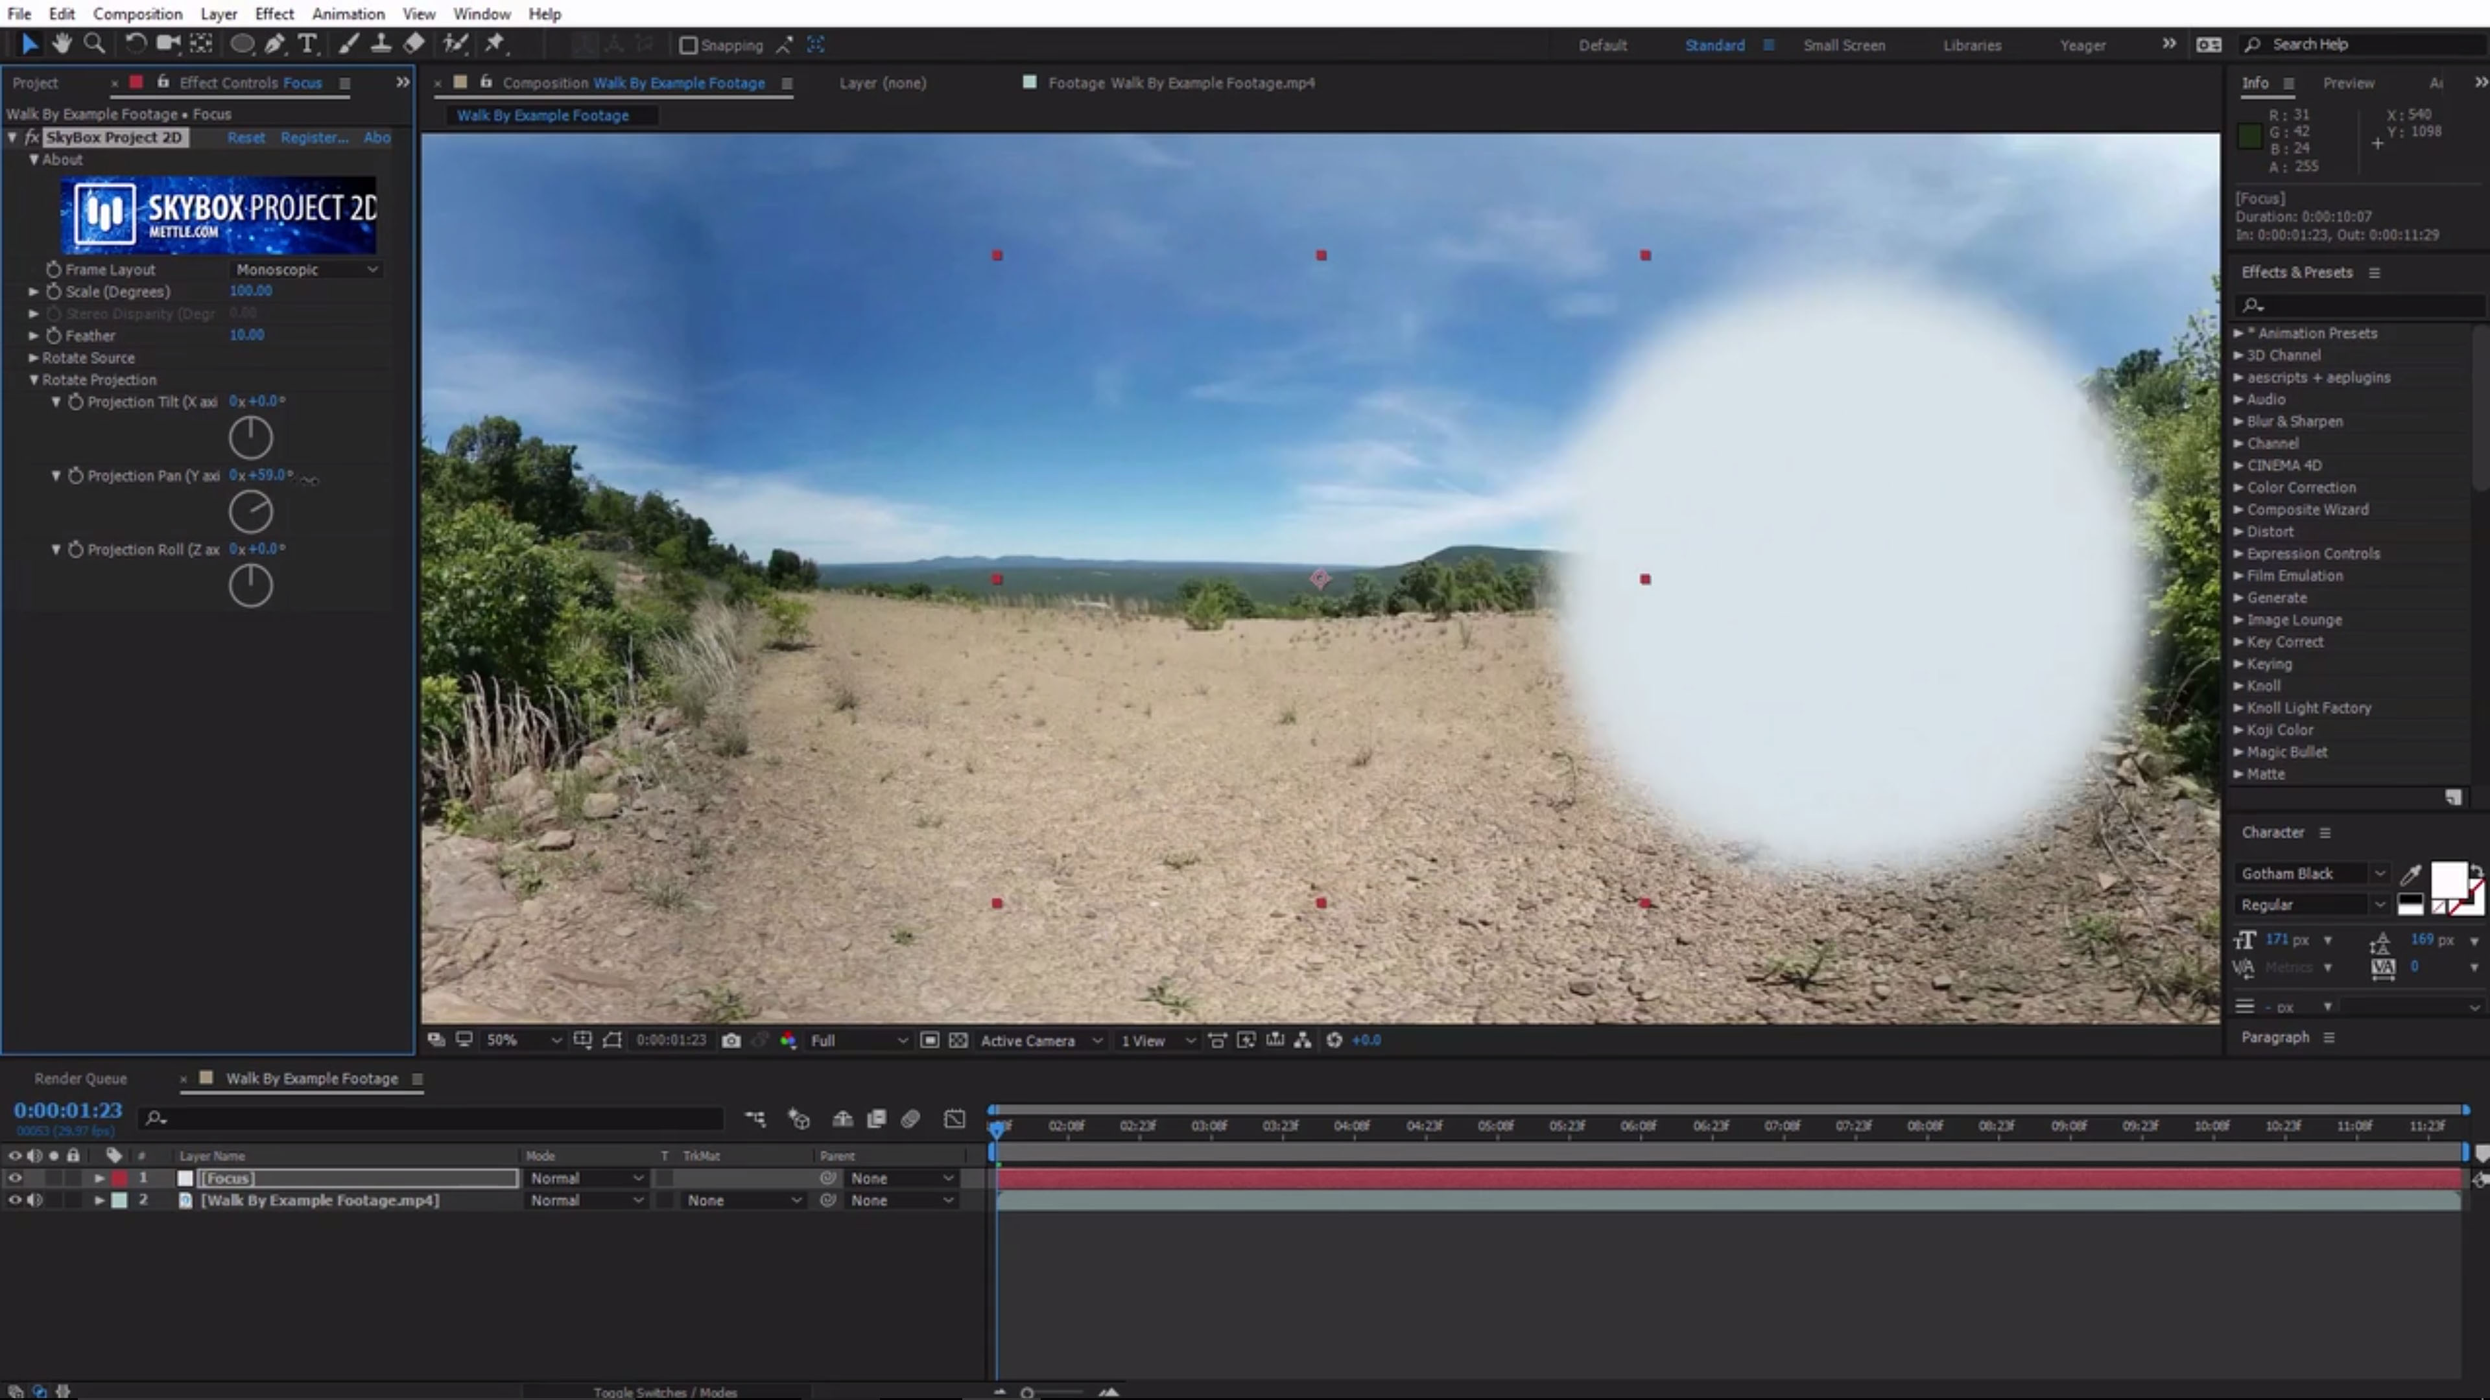Toggle Snapping in the toolbar
Screen dimensions: 2490x1400
click(688, 45)
